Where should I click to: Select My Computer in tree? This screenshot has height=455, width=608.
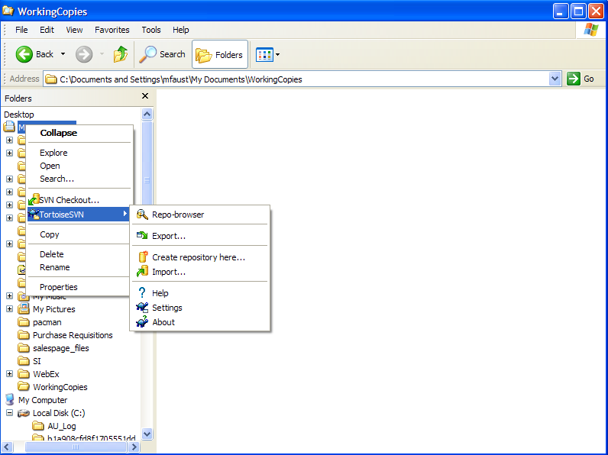(43, 400)
